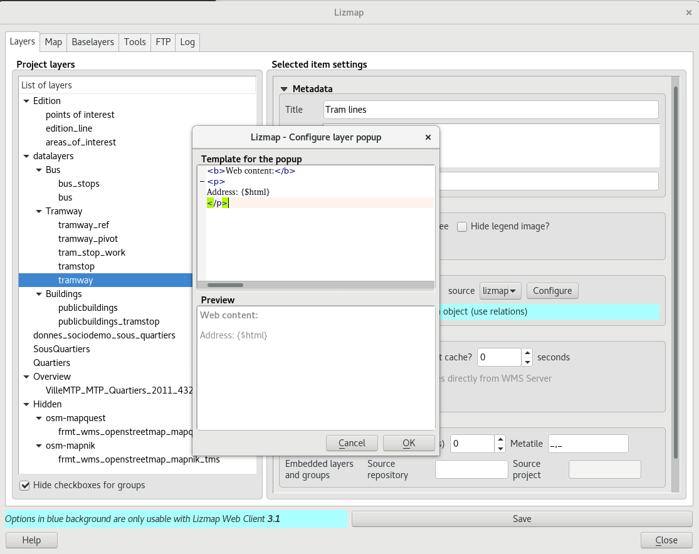
Task: Open the popup source dropdown
Action: 500,291
